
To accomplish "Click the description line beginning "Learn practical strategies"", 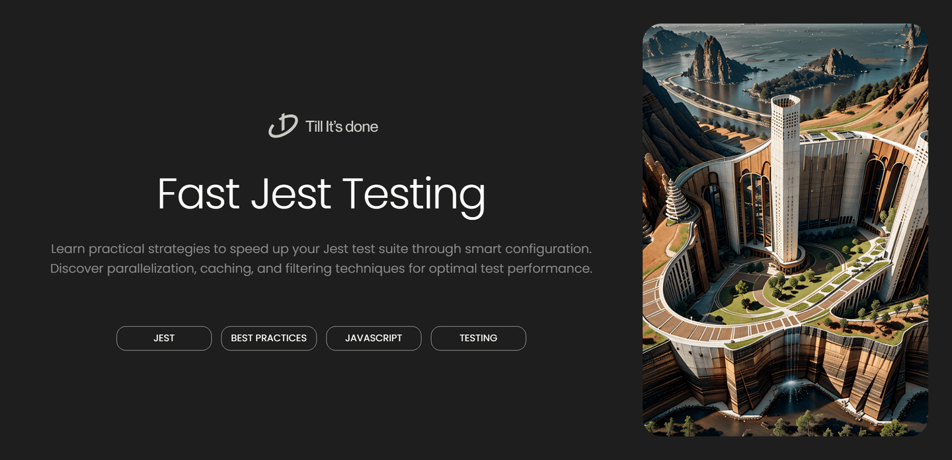I will [x=321, y=249].
